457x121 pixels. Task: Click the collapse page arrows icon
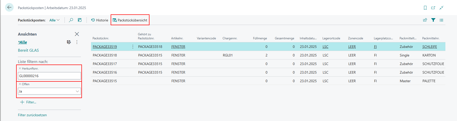tap(441, 8)
